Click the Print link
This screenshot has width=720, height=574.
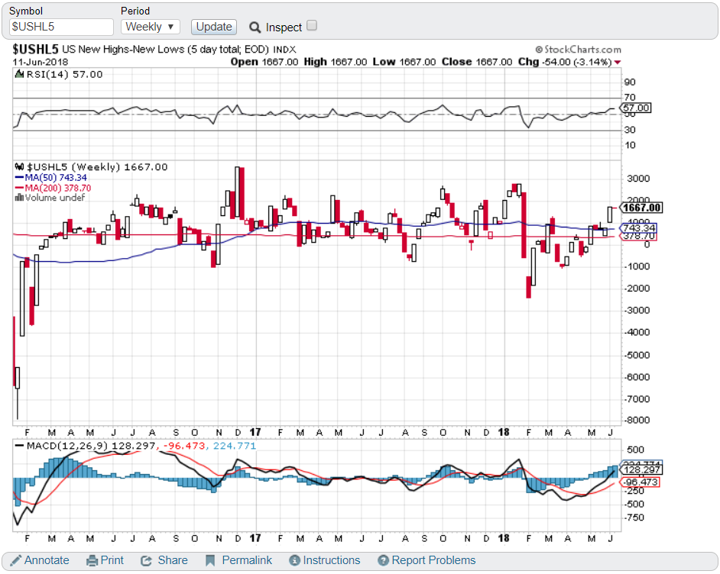(x=112, y=560)
